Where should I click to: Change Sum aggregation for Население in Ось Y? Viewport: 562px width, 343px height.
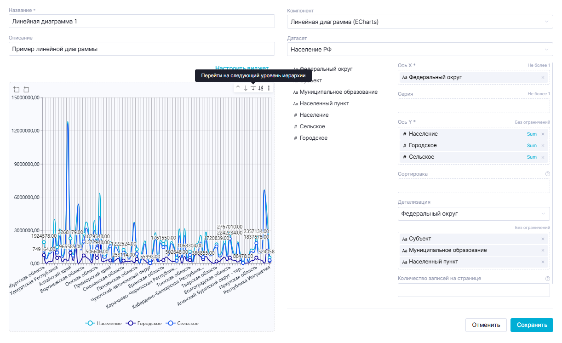[532, 134]
